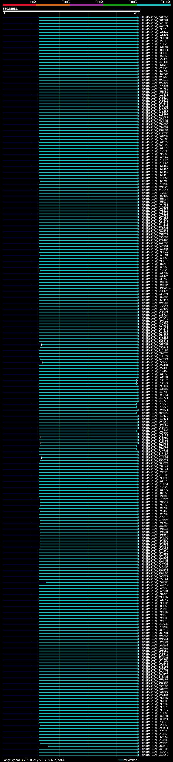Select hit label UniRef100_Q9XQB3

[155, 217]
